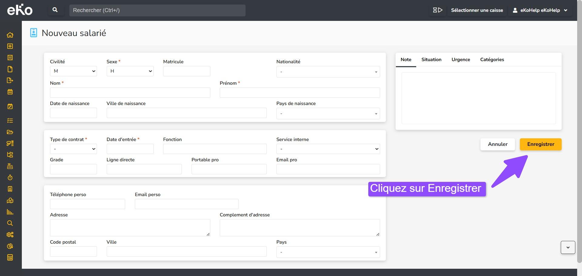Screen dimensions: 582x276
Task: Click the cash register sidebar icon
Action: [10, 166]
